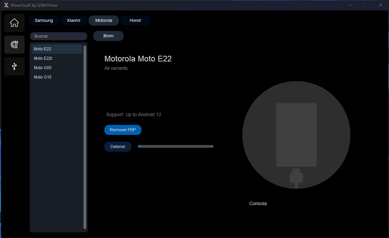Switch to the Samsung brand tab

44,20
